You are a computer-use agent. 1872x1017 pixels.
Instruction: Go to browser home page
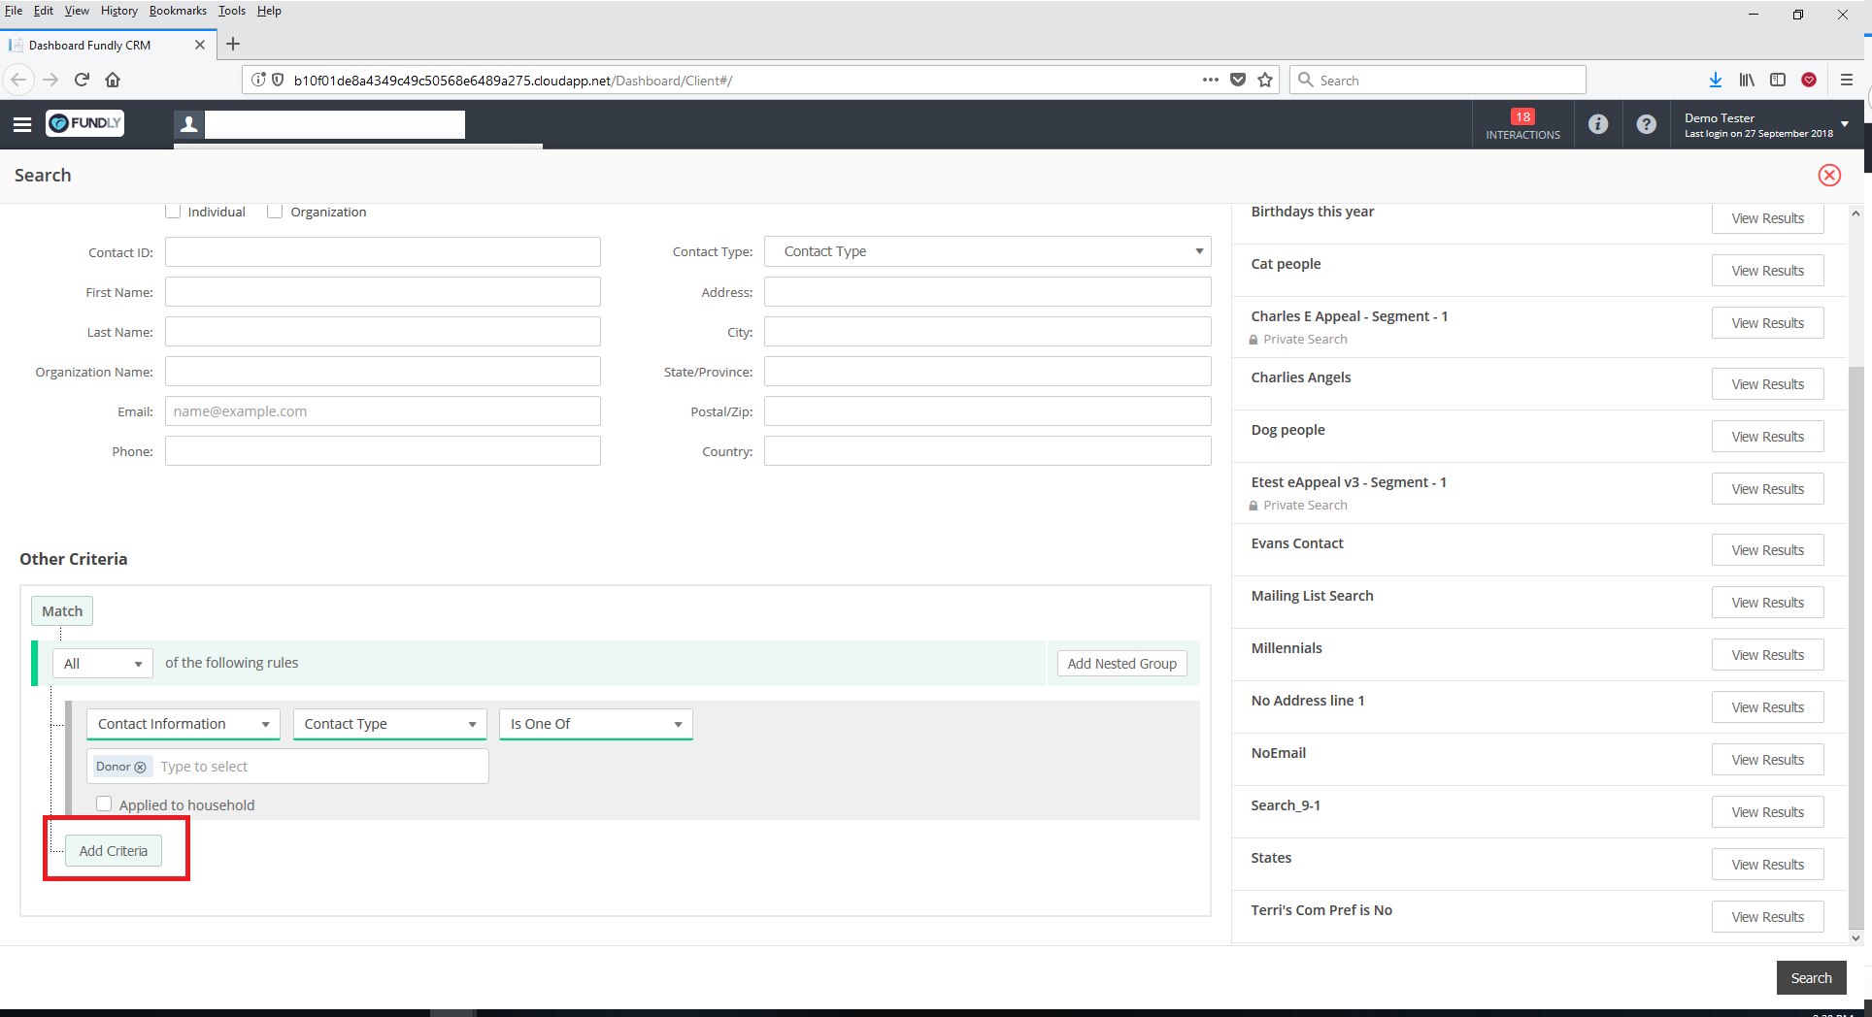click(x=113, y=80)
